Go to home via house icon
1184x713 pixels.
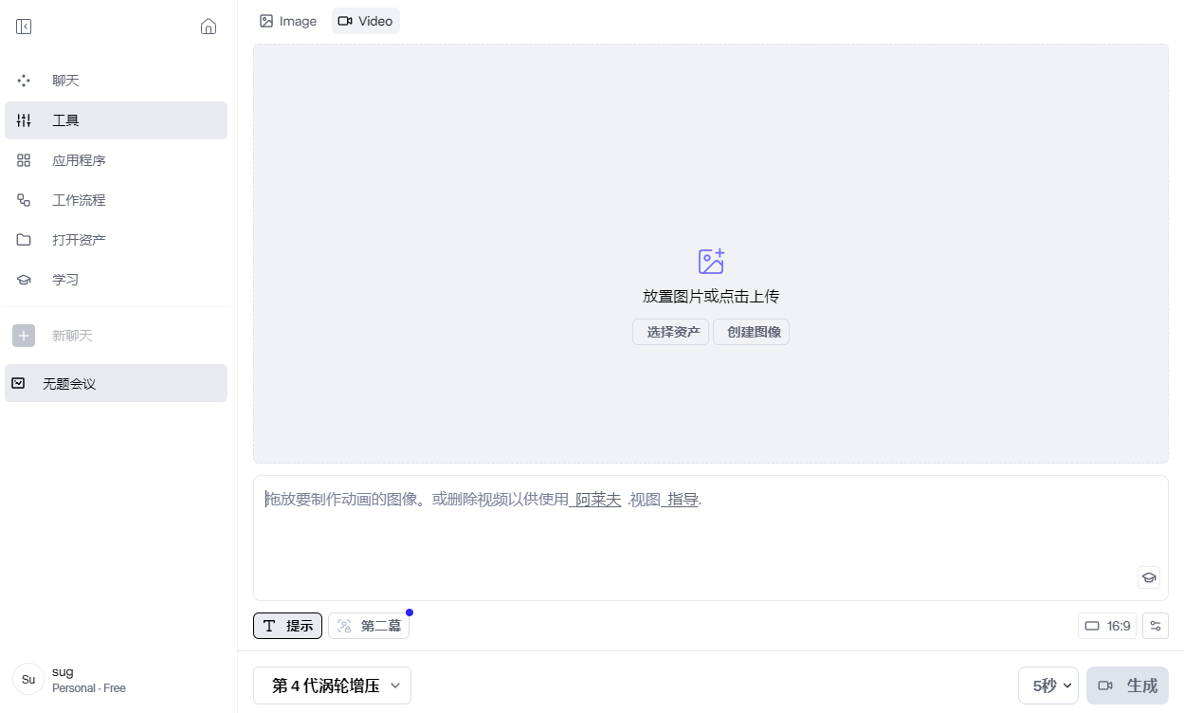209,27
